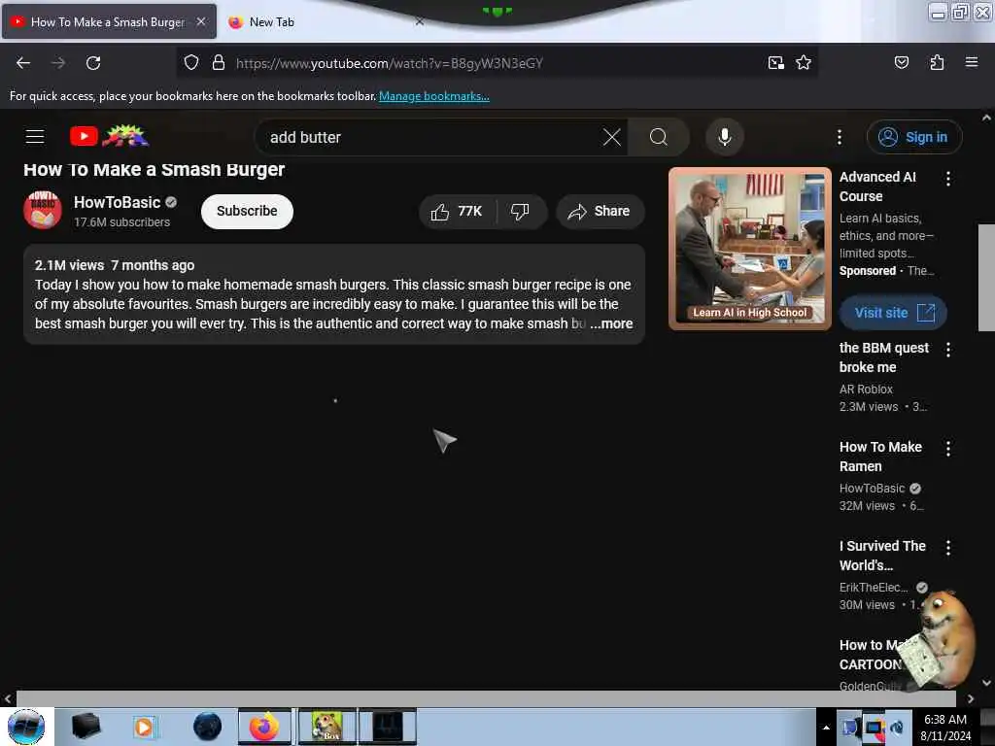Open the clock showing 6:38 AM

tap(944, 728)
